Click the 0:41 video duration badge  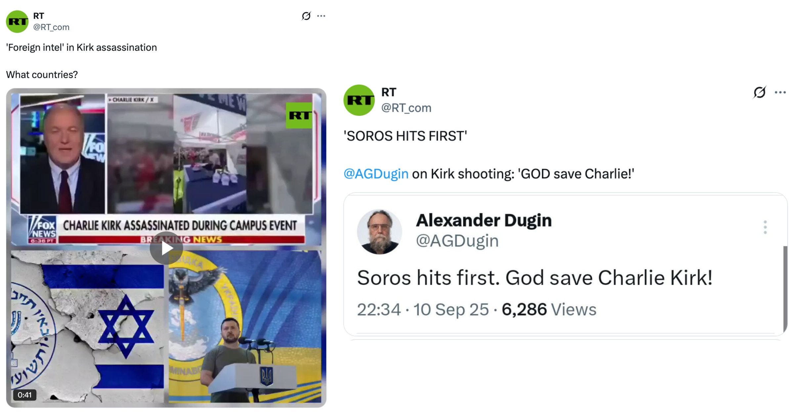click(25, 395)
